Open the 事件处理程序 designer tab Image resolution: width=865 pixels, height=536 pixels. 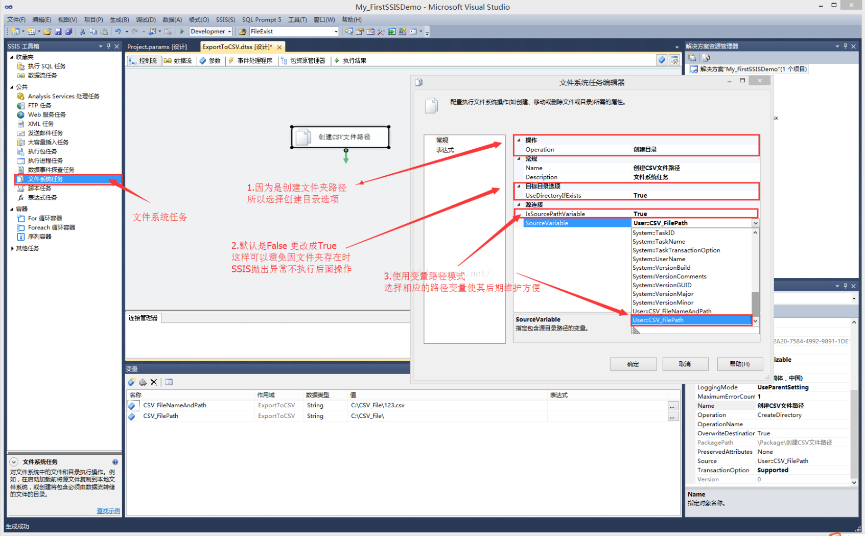coord(250,61)
